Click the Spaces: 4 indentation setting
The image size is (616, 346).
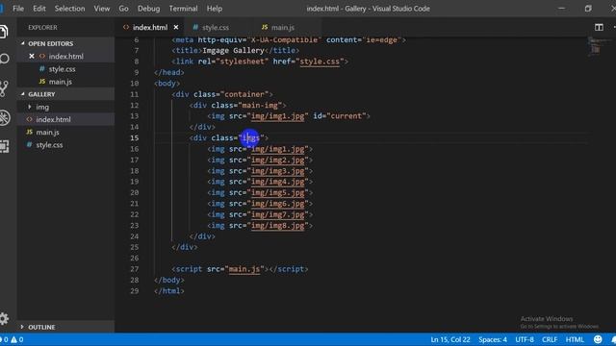click(493, 339)
